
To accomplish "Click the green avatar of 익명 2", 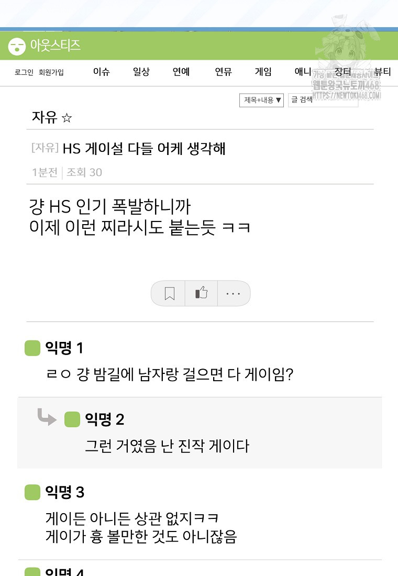I will click(72, 419).
